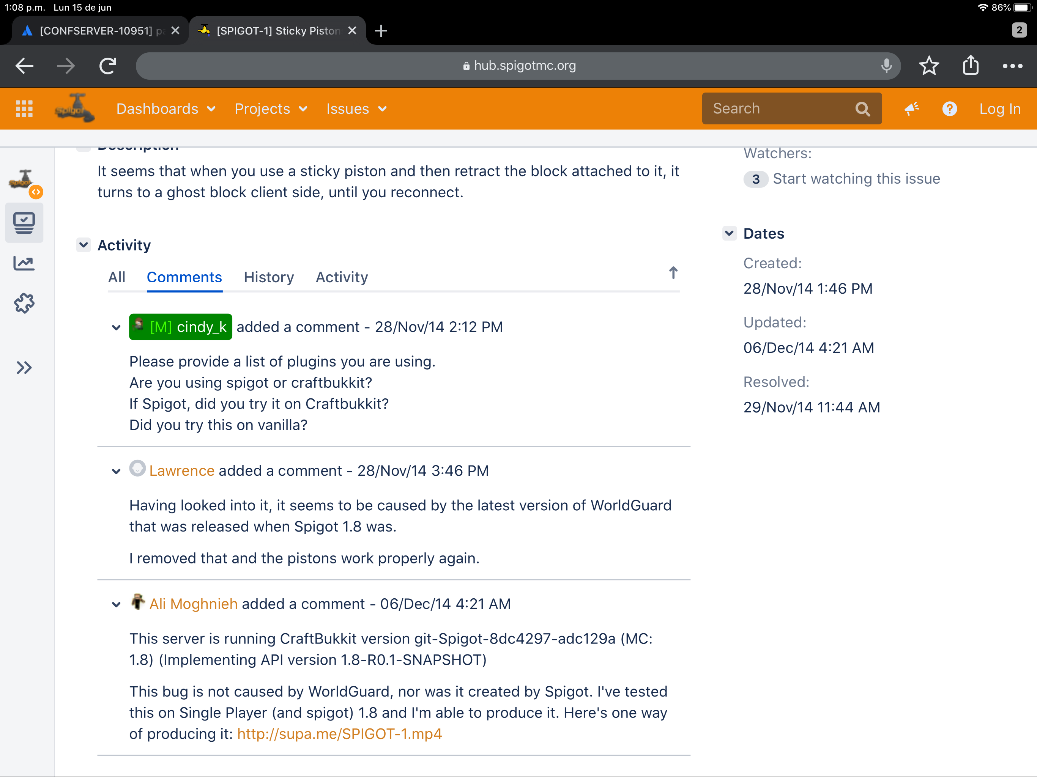The height and width of the screenshot is (777, 1037).
Task: Collapse the Dates section
Action: tap(729, 233)
